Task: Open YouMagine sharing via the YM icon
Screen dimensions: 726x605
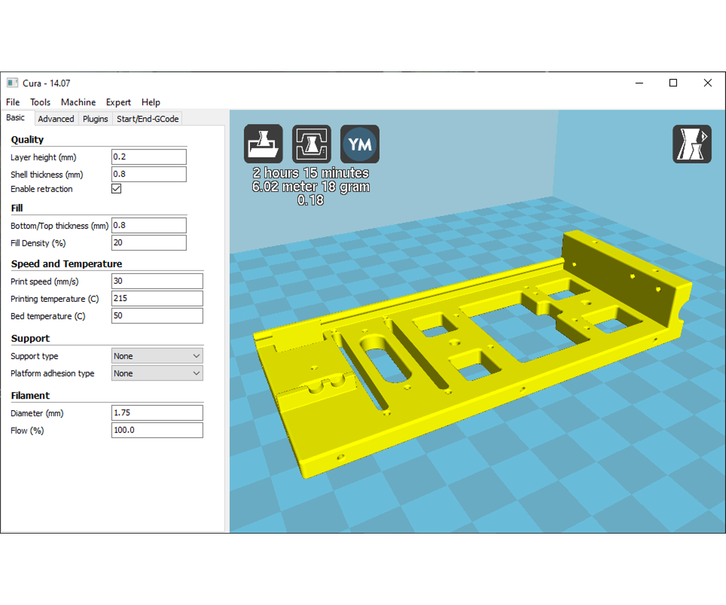Action: tap(359, 143)
